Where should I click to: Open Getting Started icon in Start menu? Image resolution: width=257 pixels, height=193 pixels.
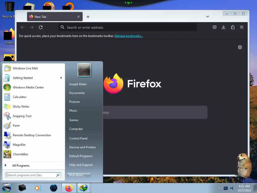(7, 78)
